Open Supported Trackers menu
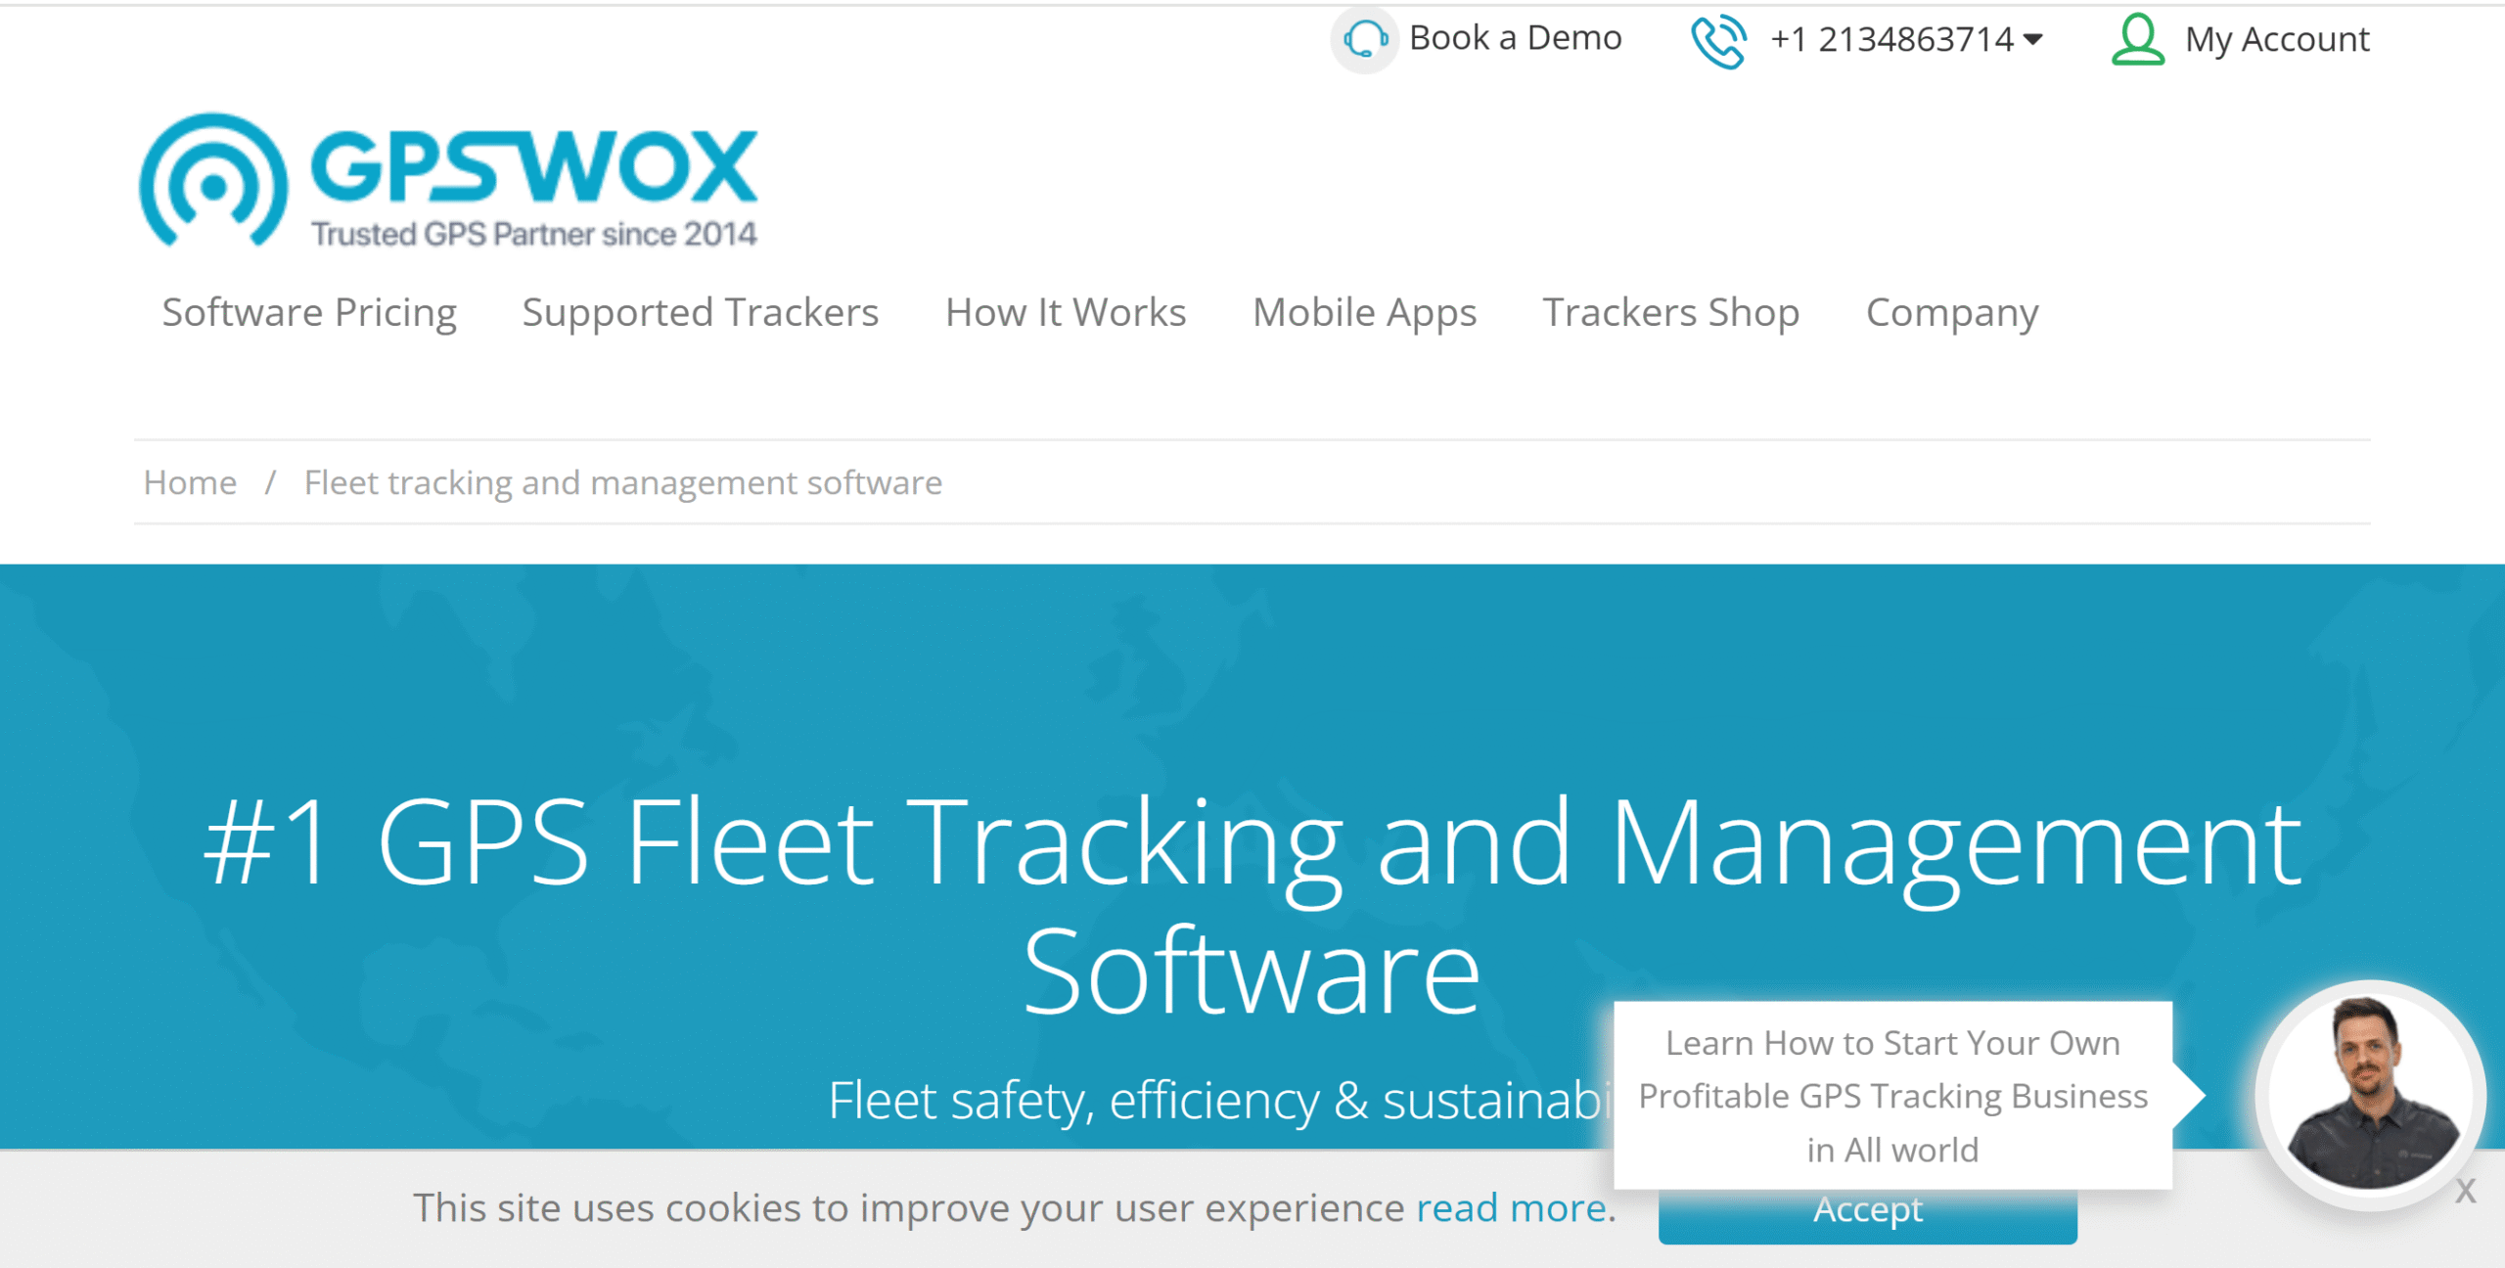 [x=700, y=313]
